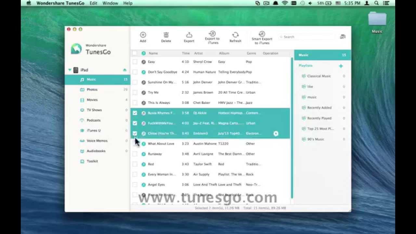Click the 90's Music playlist icon
416x234 pixels.
[304, 139]
